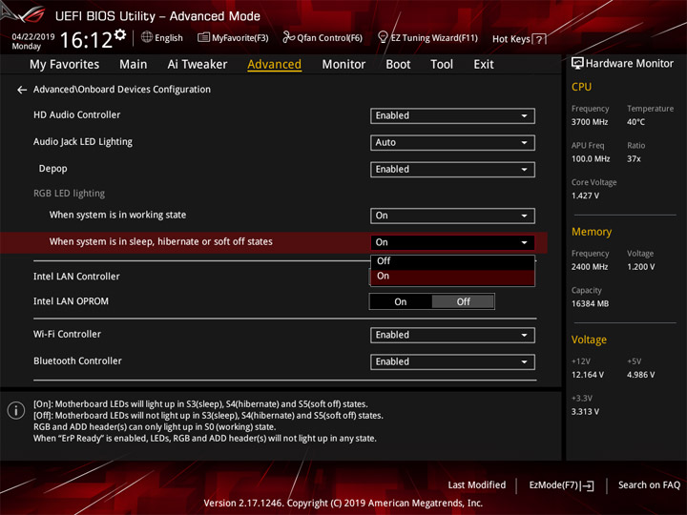Image resolution: width=687 pixels, height=515 pixels.
Task: Click Hot Keys label
Action: click(x=510, y=39)
